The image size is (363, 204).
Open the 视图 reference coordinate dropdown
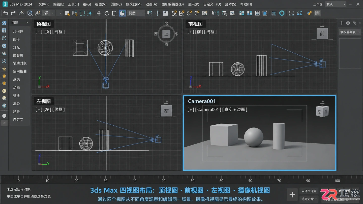(x=136, y=13)
